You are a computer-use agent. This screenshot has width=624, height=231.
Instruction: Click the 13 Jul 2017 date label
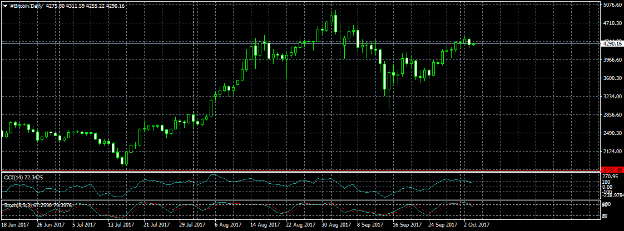[x=121, y=225]
